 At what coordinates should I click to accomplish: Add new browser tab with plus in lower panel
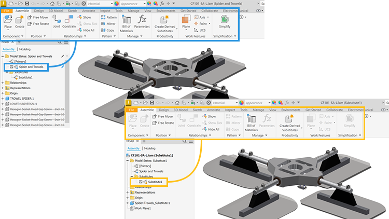coord(144,141)
